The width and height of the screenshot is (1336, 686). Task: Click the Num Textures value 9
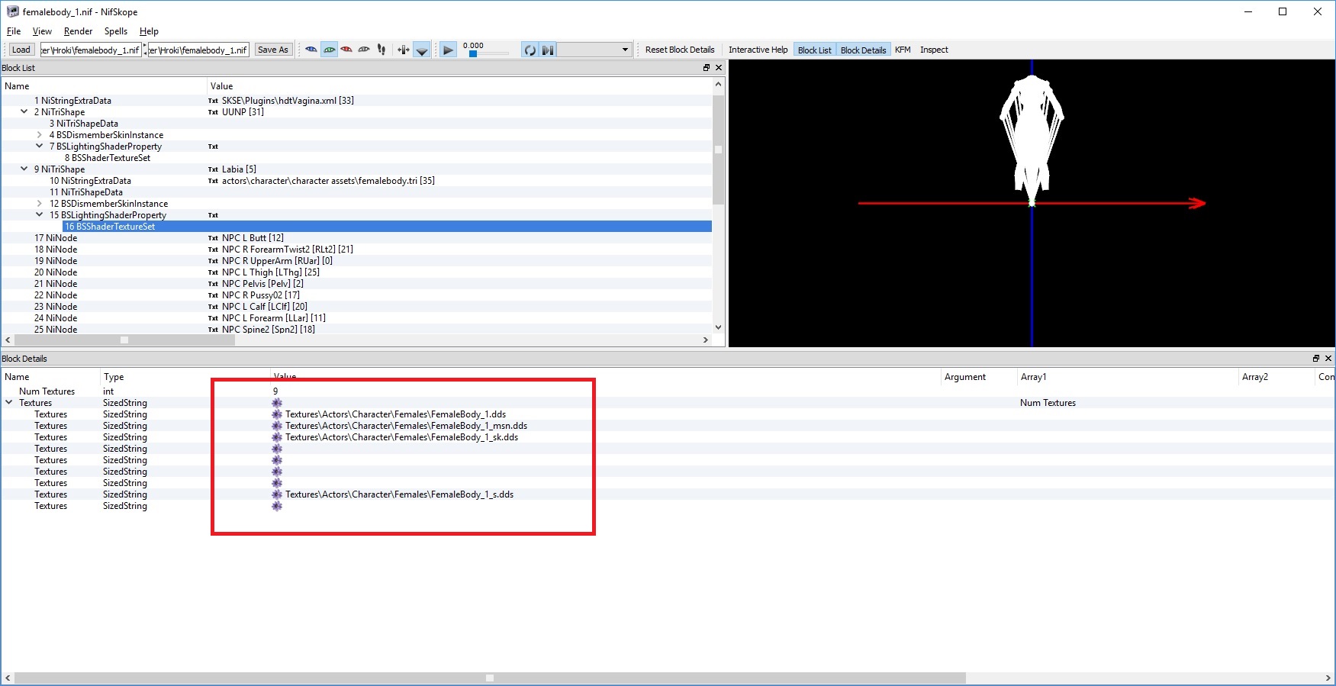tap(275, 391)
